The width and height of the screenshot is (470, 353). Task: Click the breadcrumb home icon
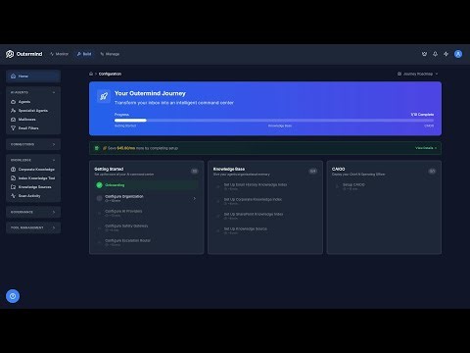91,74
